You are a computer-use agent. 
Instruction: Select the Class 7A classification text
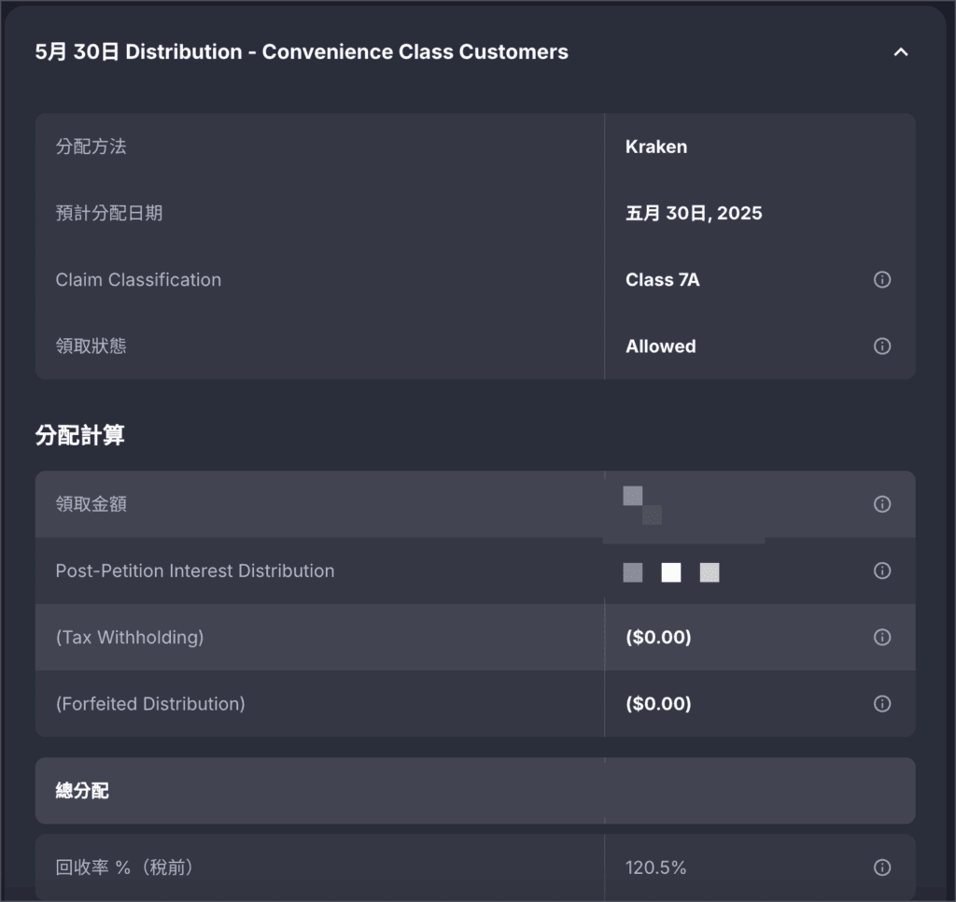(662, 280)
